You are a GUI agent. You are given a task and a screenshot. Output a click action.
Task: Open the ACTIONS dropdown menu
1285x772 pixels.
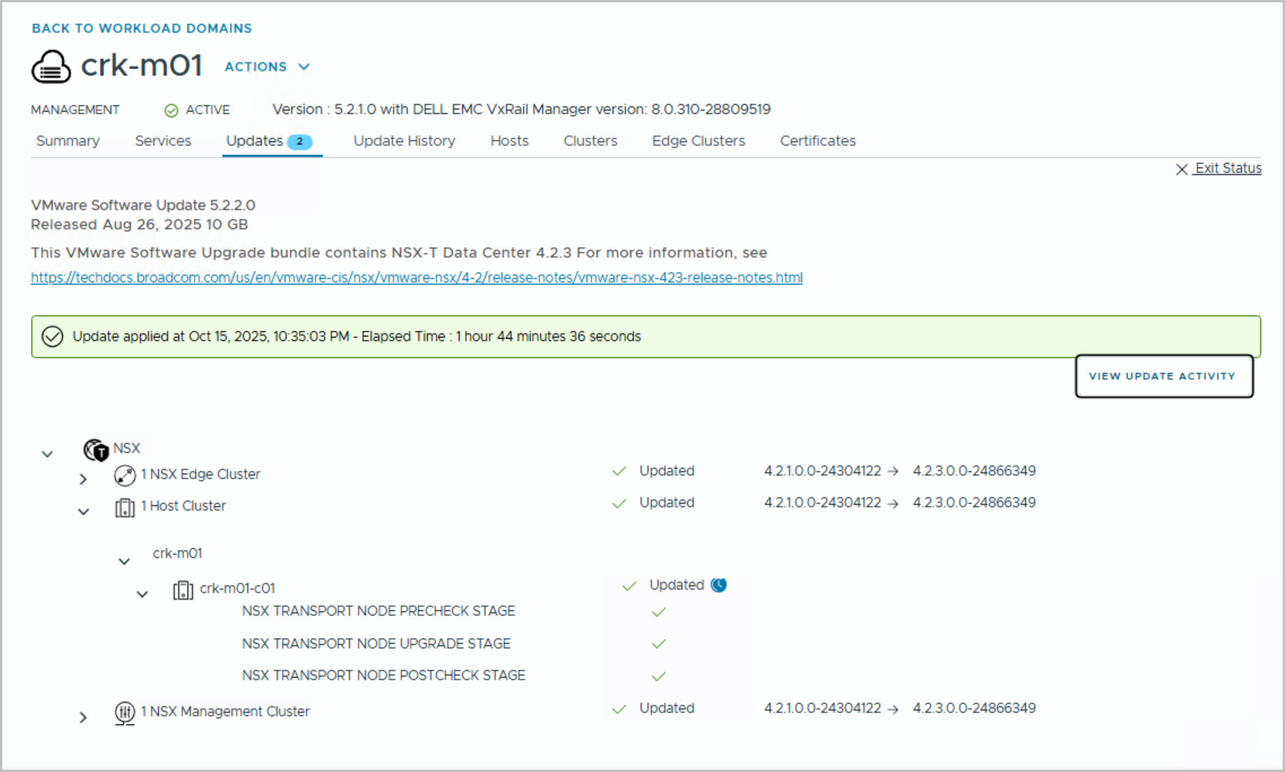[x=267, y=67]
